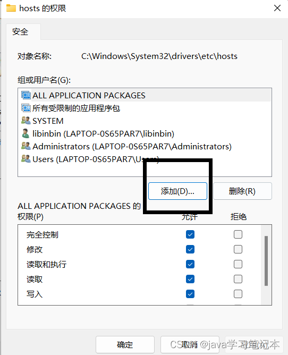Viewport: 288px width, 355px height.
Task: Click the Administrators group icon
Action: pyautogui.click(x=26, y=146)
